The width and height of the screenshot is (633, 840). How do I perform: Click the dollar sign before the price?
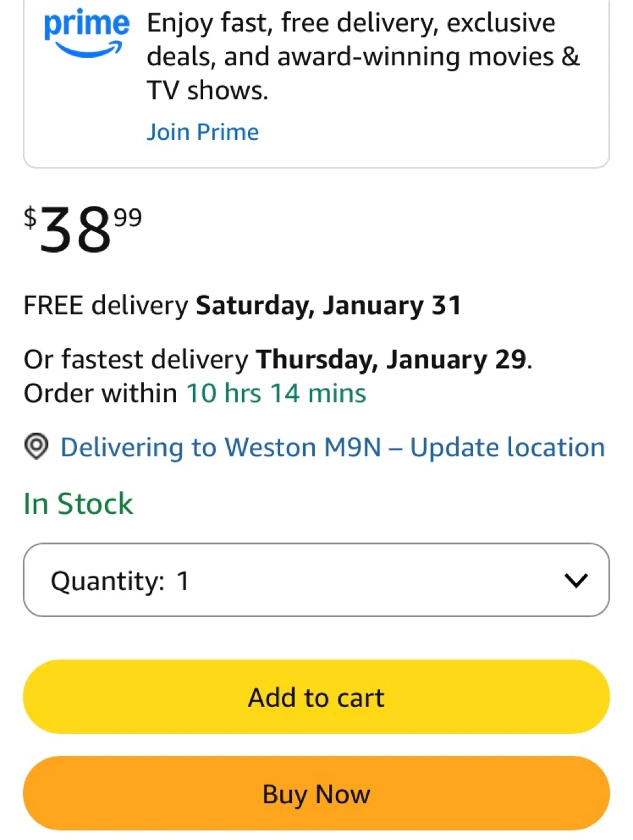coord(30,218)
